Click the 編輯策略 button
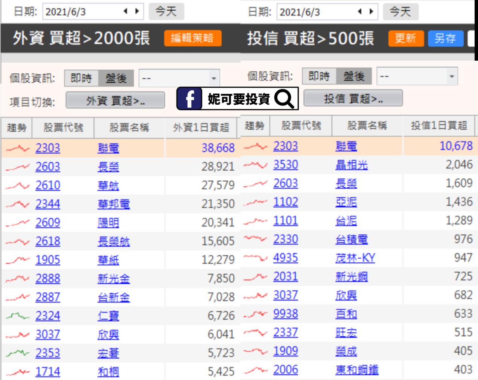478x380 pixels. click(x=192, y=38)
